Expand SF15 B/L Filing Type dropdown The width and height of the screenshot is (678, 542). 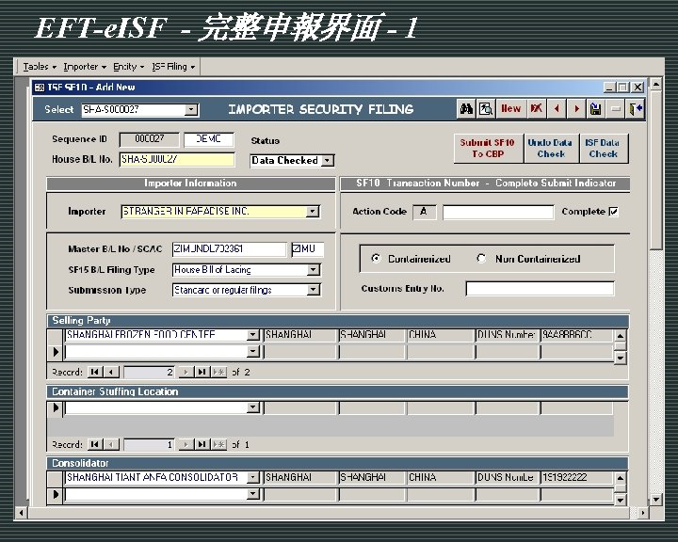[313, 270]
